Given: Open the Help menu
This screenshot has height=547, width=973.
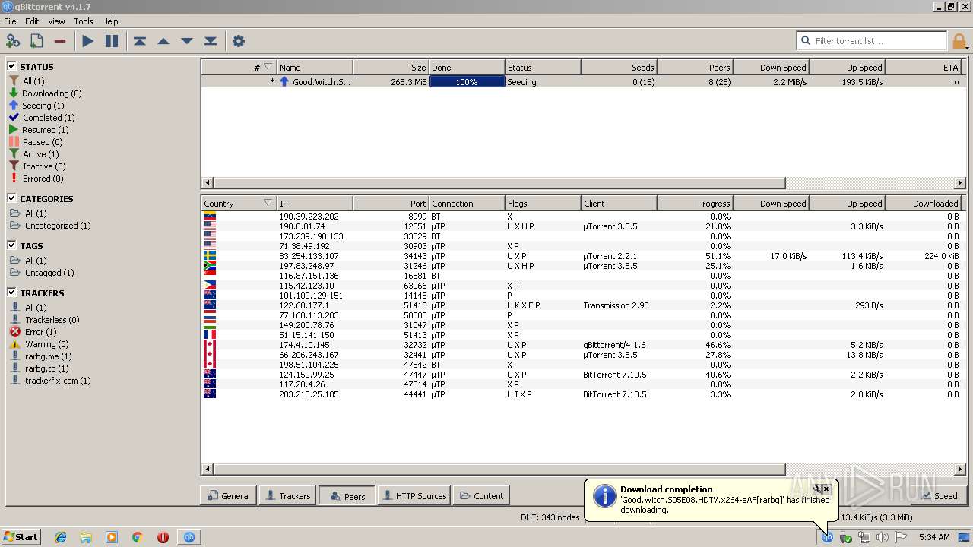Looking at the screenshot, I should click(x=110, y=21).
